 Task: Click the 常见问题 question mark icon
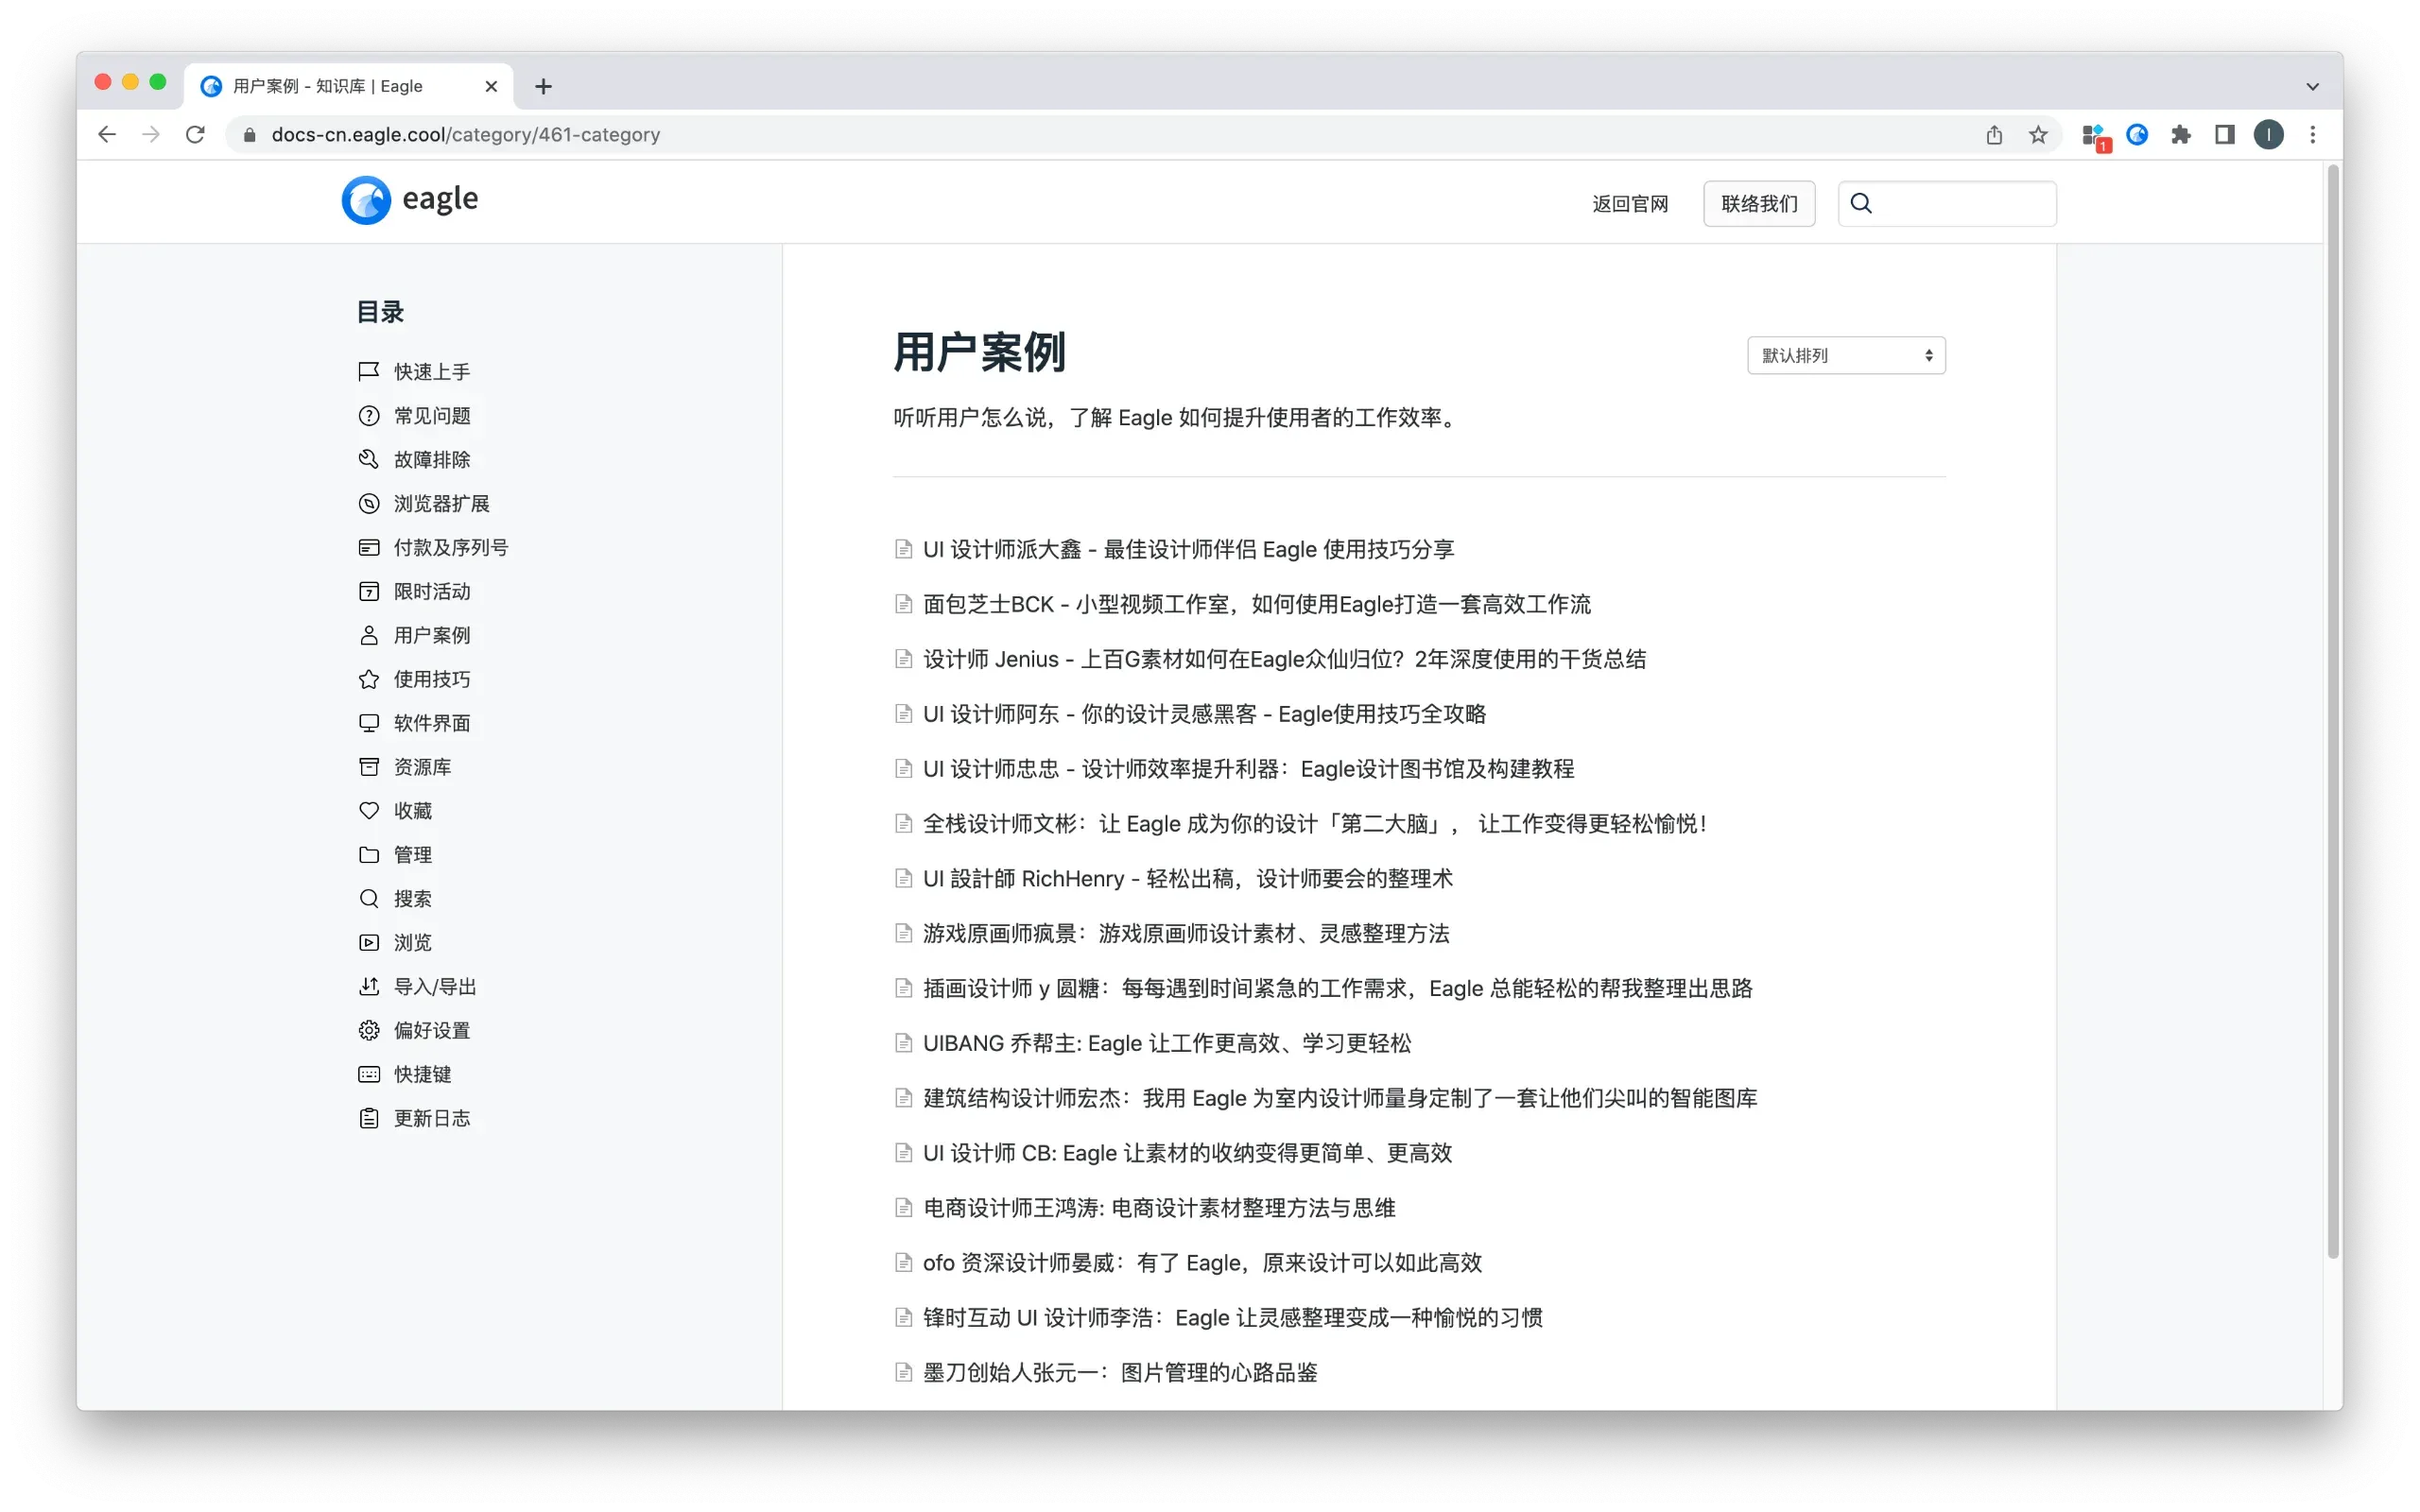(369, 415)
